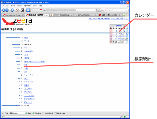Click the calendar month title 2008/01
Screen dimensions: 157x119
119,26
